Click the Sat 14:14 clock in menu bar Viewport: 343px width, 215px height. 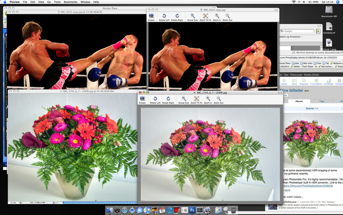click(x=327, y=2)
